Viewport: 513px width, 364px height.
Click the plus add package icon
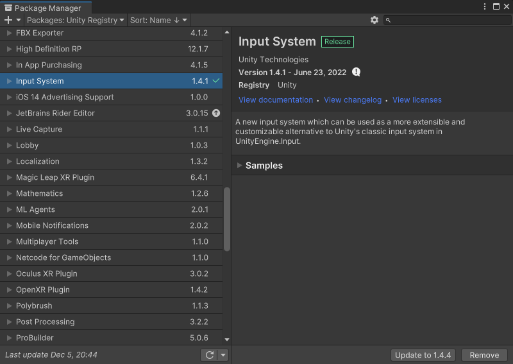point(8,20)
